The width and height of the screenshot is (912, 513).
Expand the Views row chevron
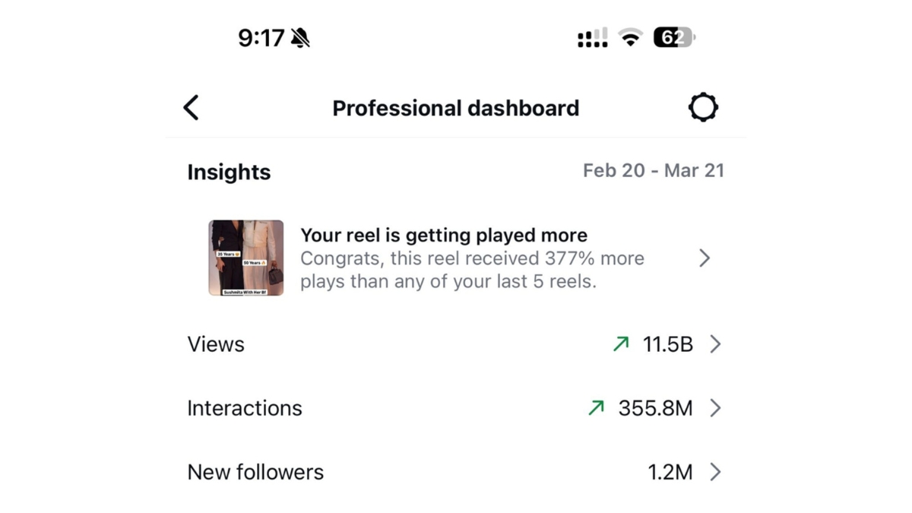pos(715,344)
